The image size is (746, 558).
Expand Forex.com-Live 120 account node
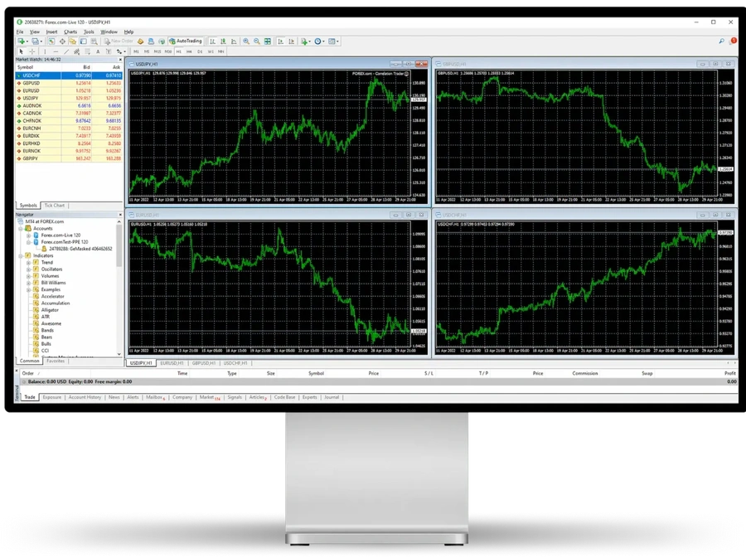[x=28, y=235]
